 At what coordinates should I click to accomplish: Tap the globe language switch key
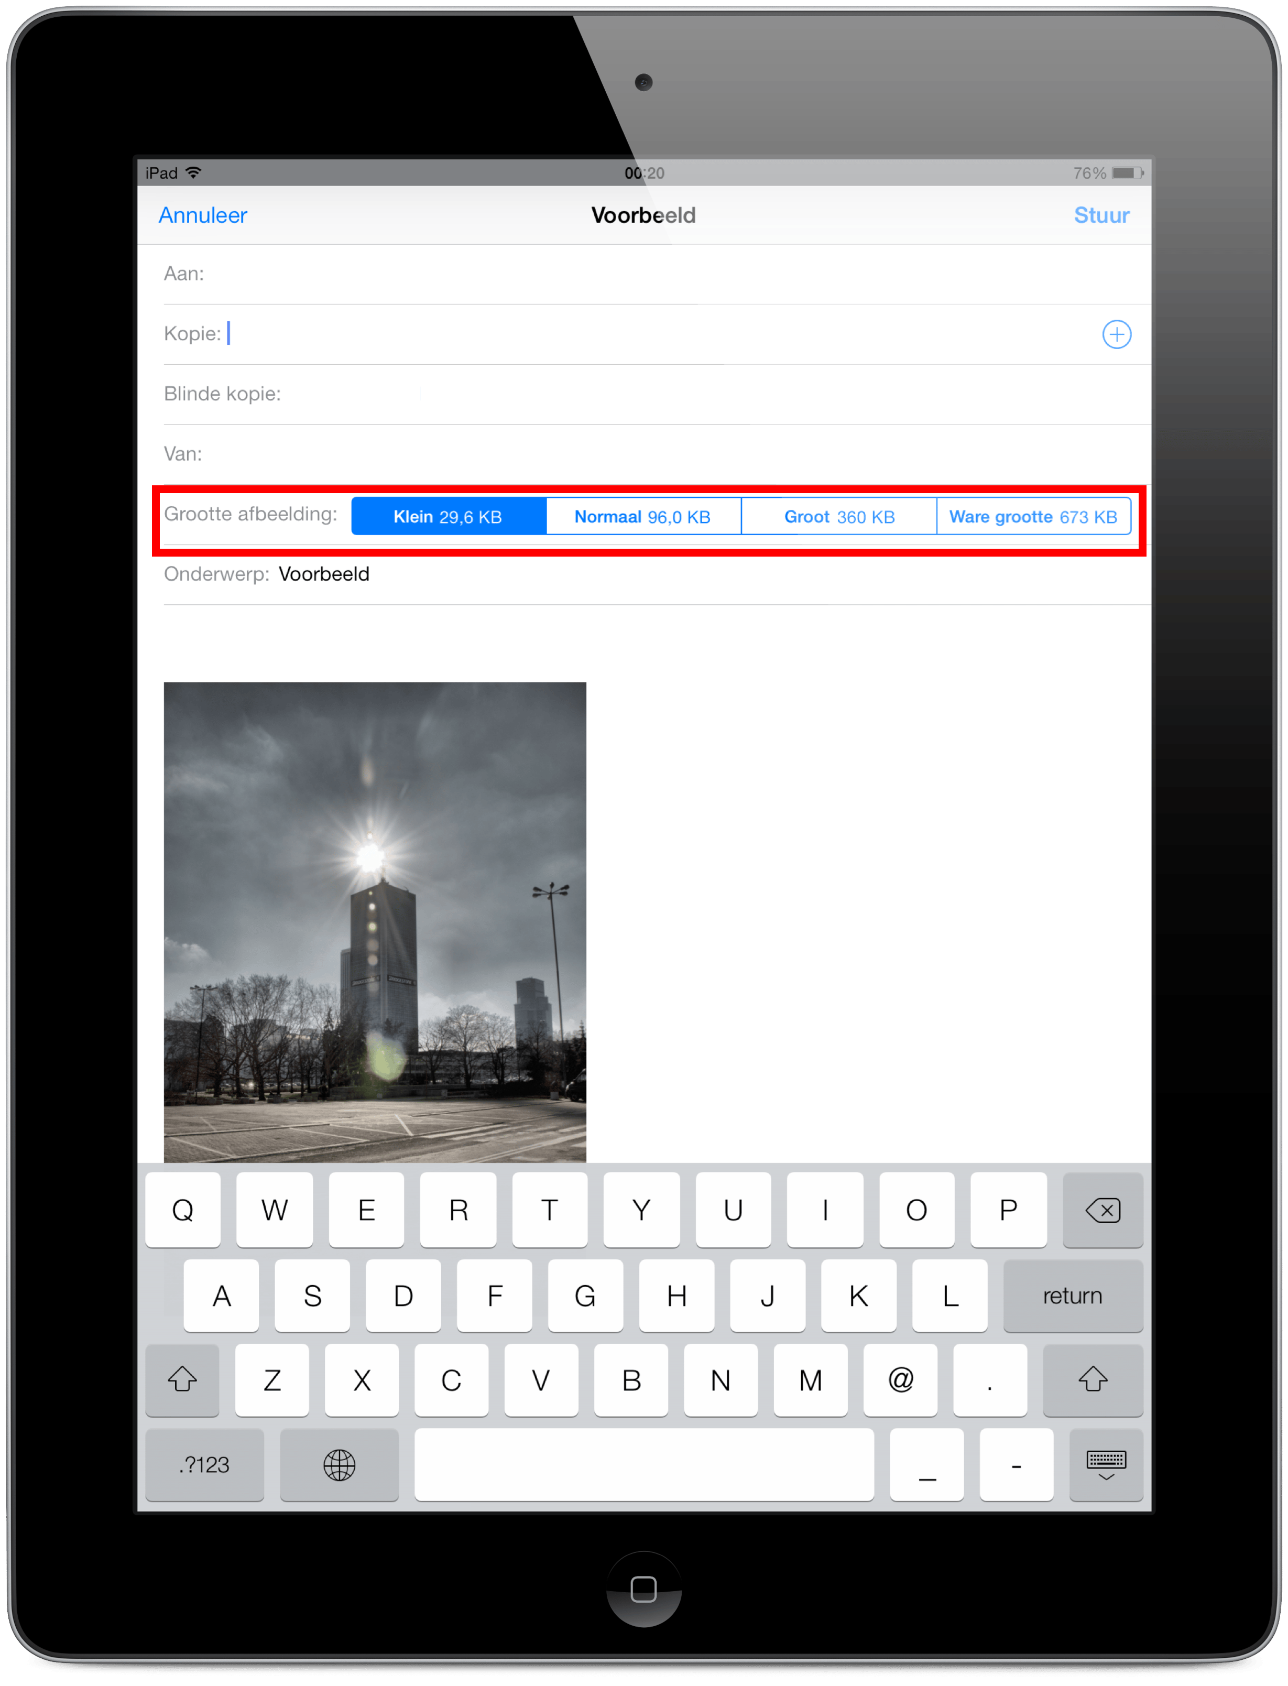pyautogui.click(x=339, y=1464)
